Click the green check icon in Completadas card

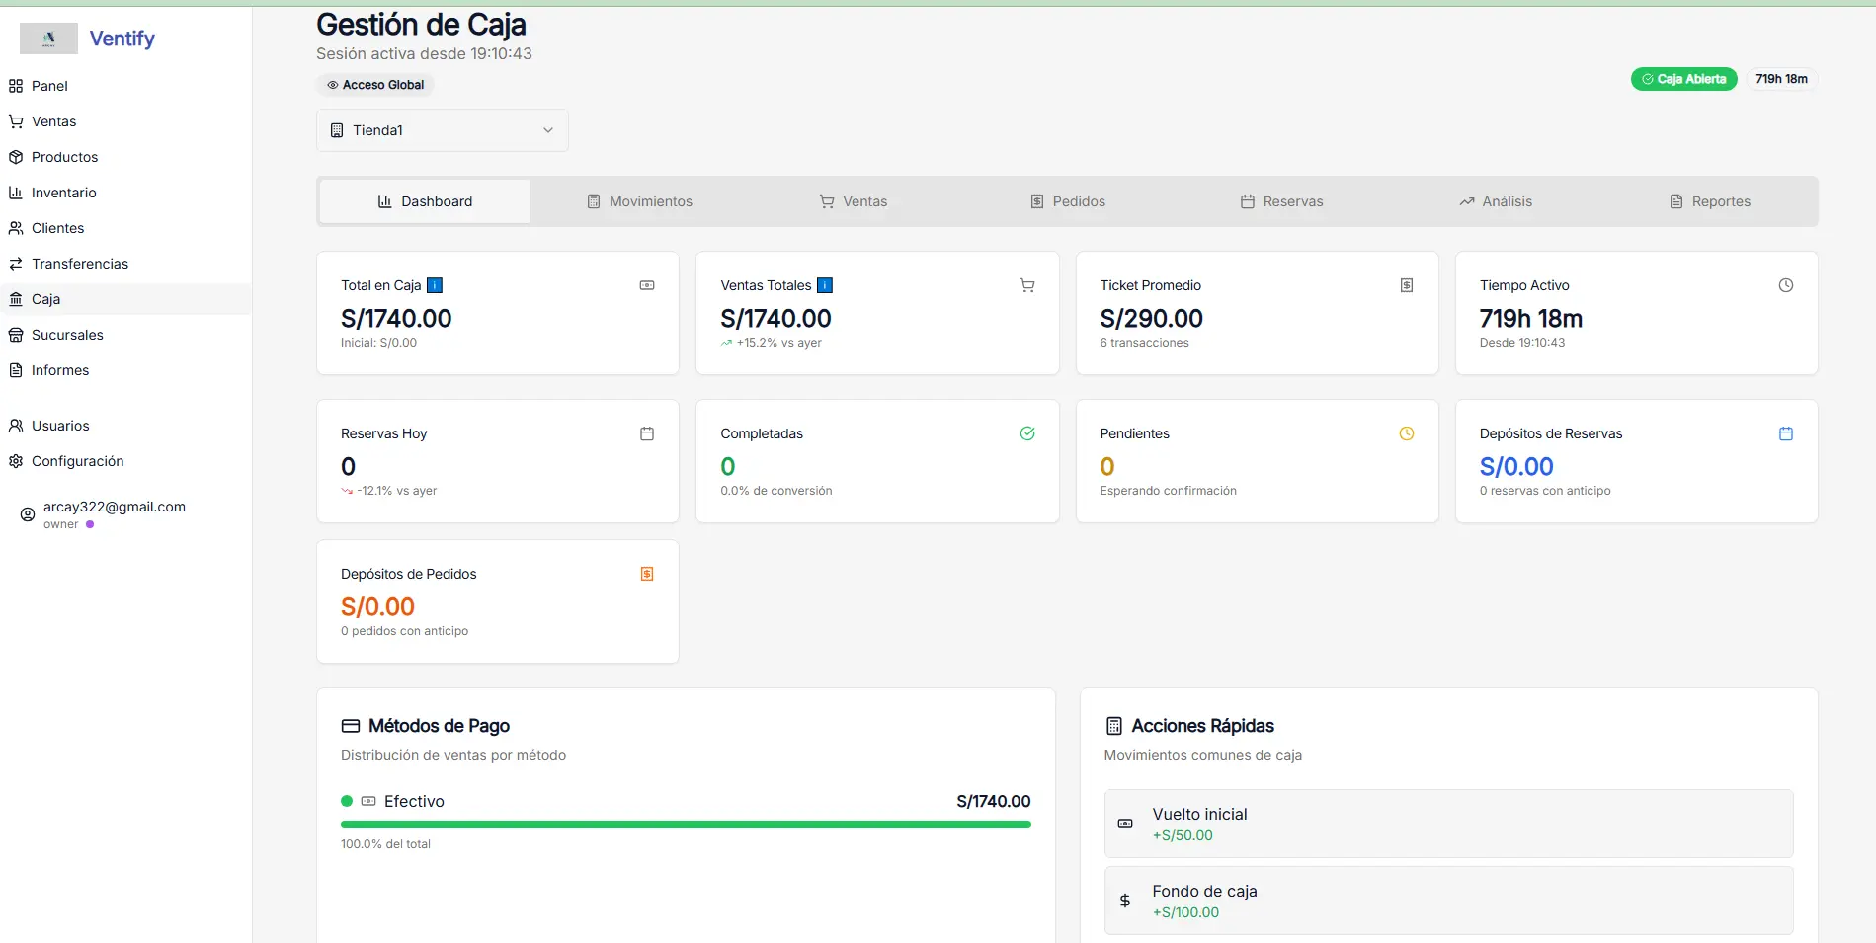[x=1026, y=433]
